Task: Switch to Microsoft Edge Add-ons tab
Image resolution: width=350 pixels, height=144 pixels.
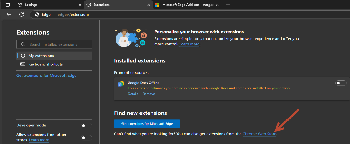Action: 187,5
